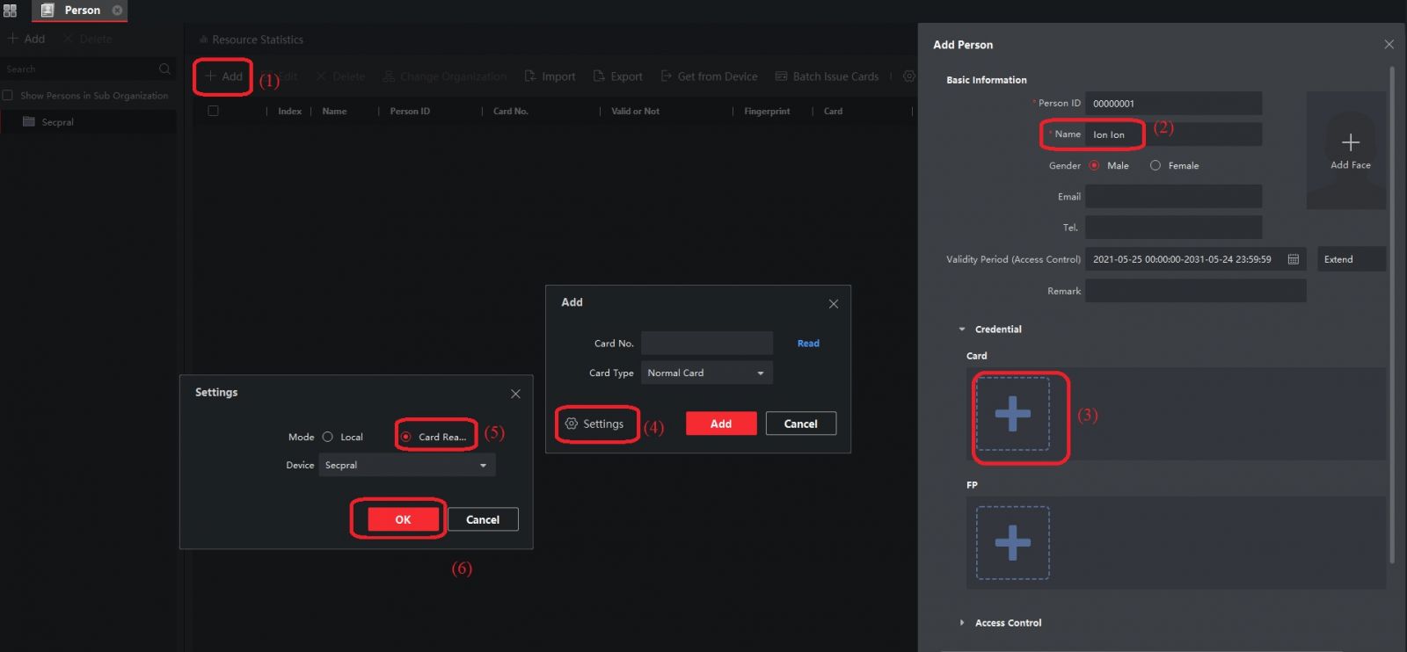Image resolution: width=1407 pixels, height=652 pixels.
Task: Select Local mode radio button
Action: pos(328,437)
